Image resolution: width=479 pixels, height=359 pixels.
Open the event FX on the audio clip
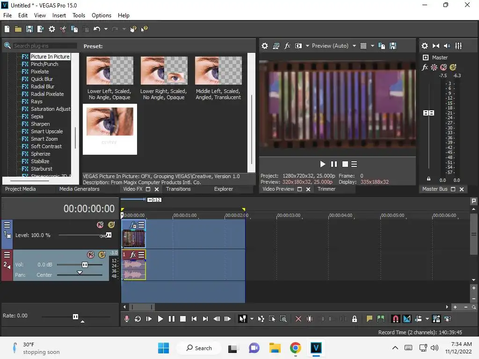pos(133,255)
